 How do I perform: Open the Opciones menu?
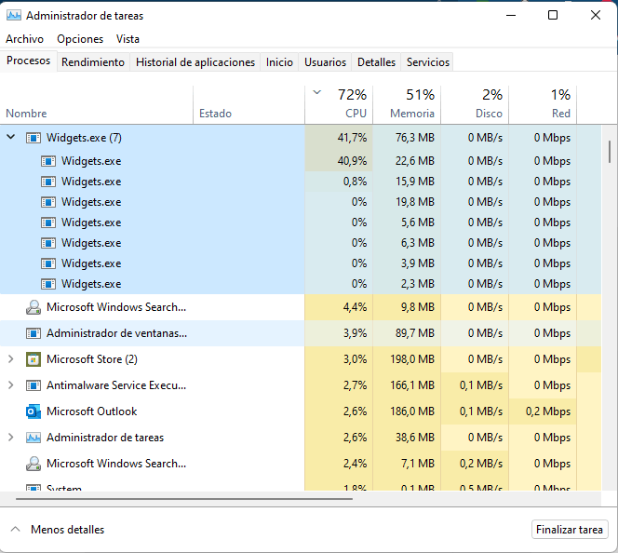[80, 39]
